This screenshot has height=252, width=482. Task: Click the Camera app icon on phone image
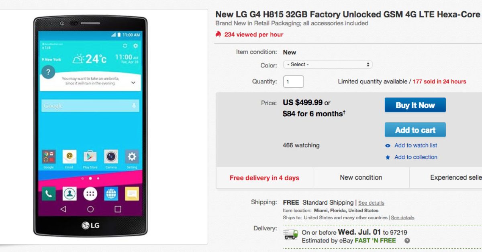(x=111, y=156)
